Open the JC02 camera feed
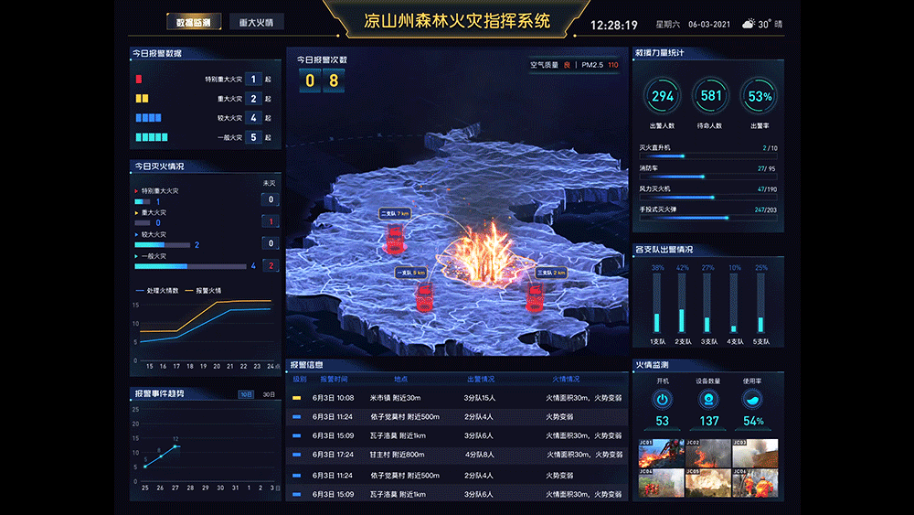Screen dimensions: 914x515 point(708,454)
